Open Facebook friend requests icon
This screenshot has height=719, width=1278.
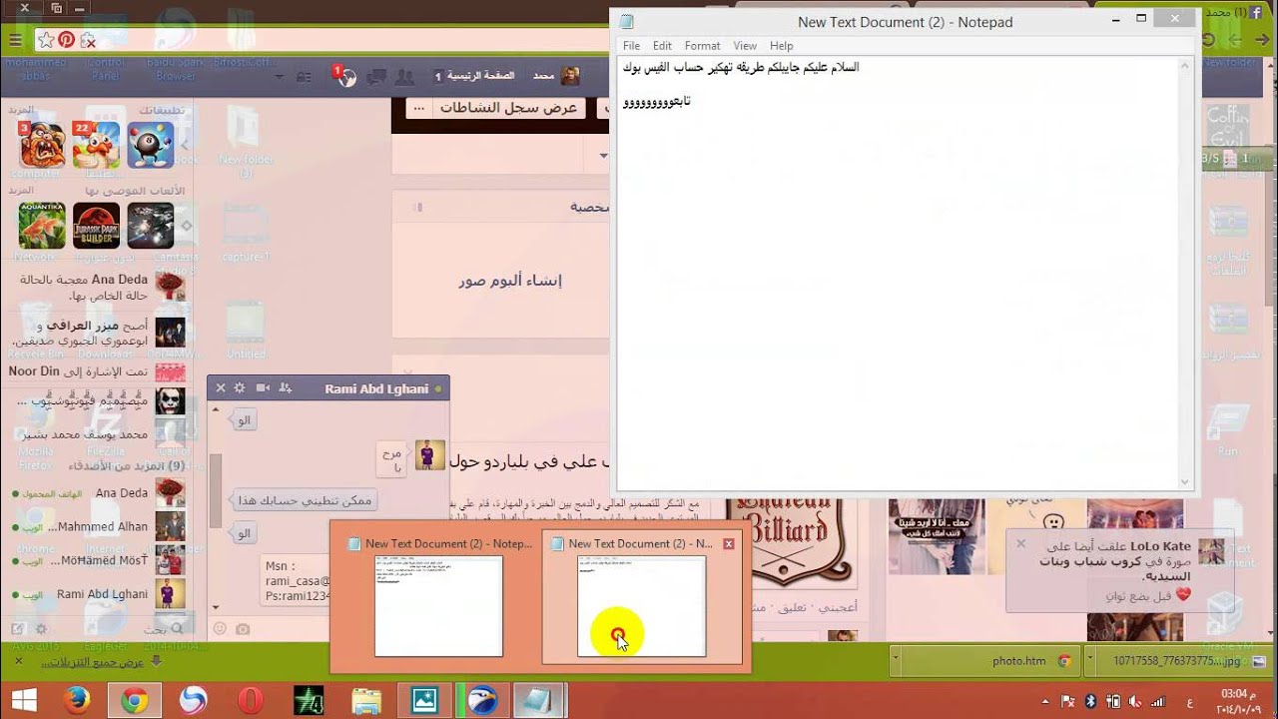point(404,77)
